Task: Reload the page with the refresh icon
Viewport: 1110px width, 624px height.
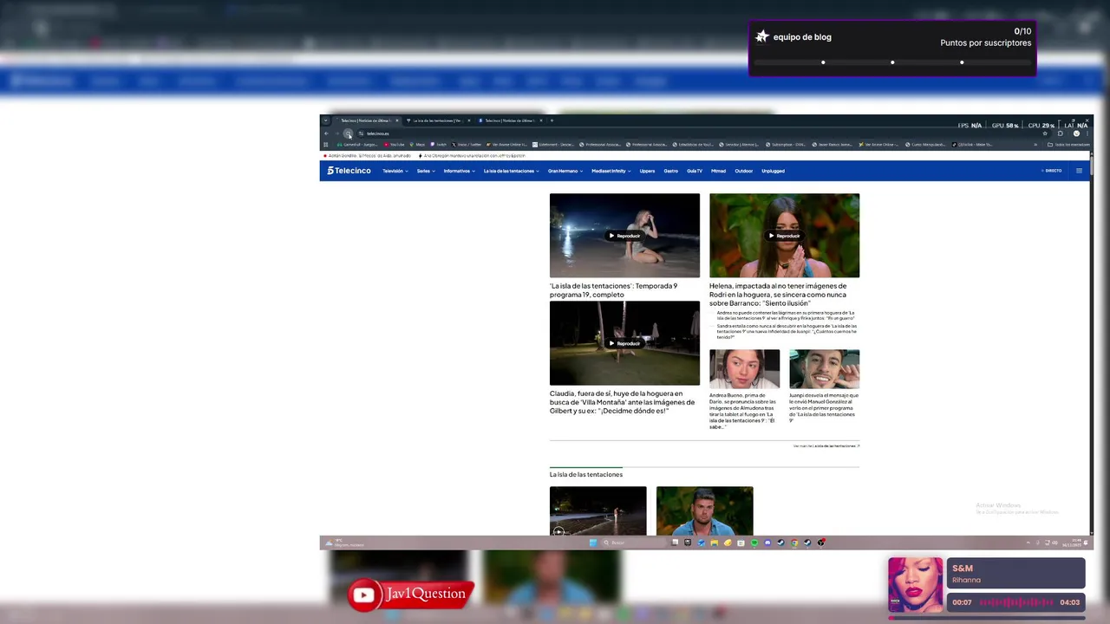Action: pos(348,133)
